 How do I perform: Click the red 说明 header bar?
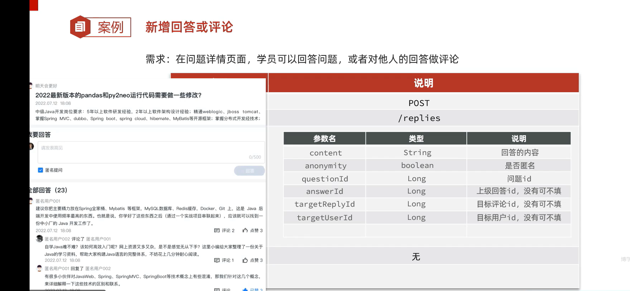click(423, 83)
